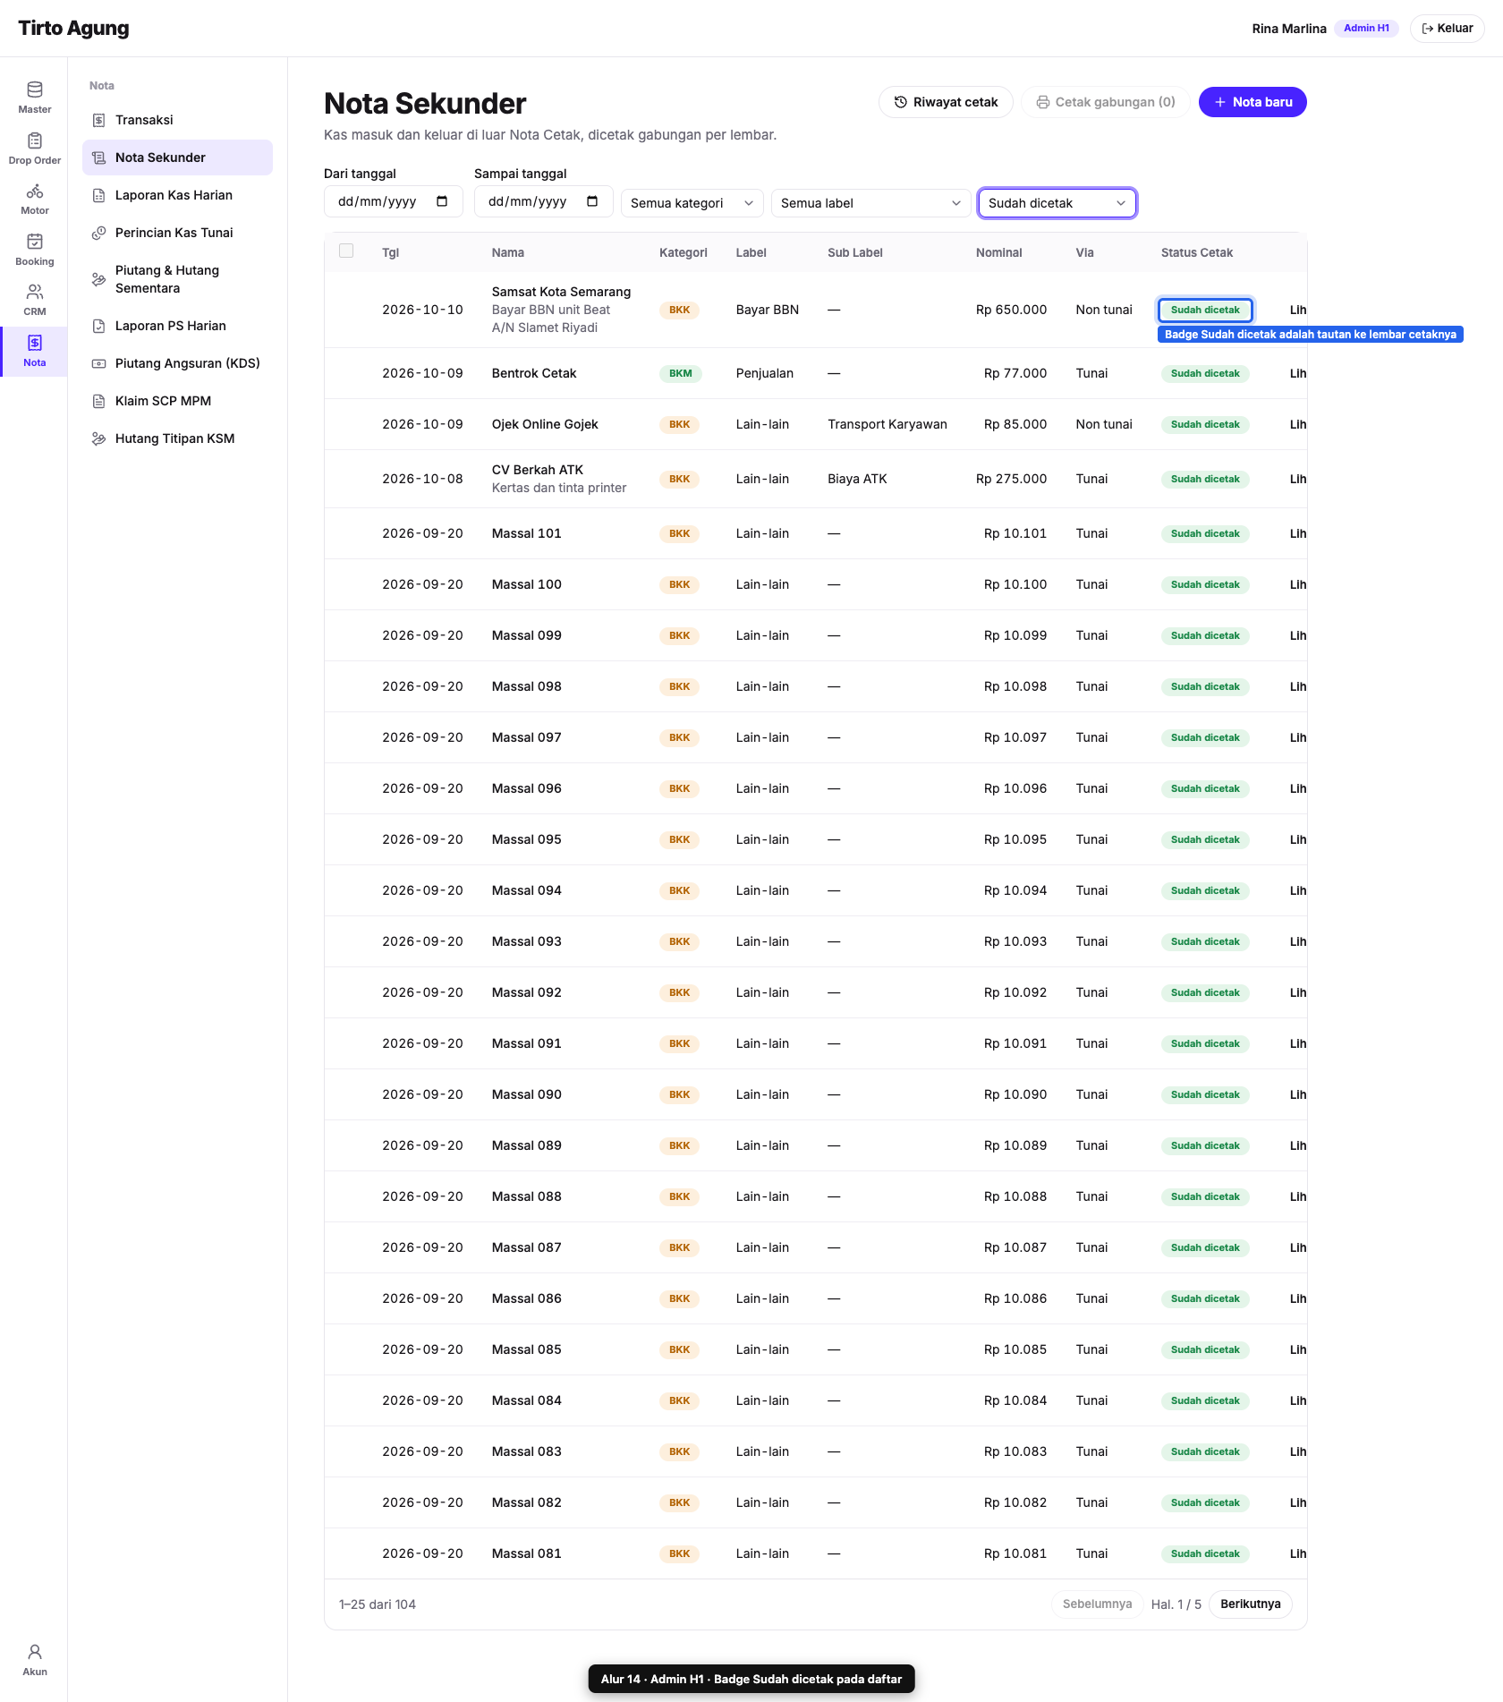Expand the Semua kategori dropdown
The image size is (1503, 1702).
click(692, 203)
